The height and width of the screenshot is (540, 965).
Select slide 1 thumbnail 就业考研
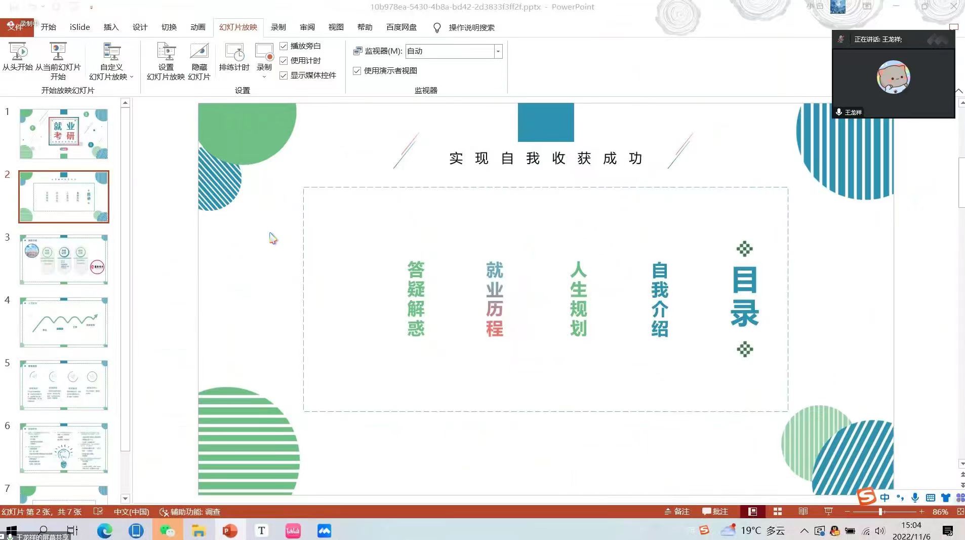tap(64, 134)
